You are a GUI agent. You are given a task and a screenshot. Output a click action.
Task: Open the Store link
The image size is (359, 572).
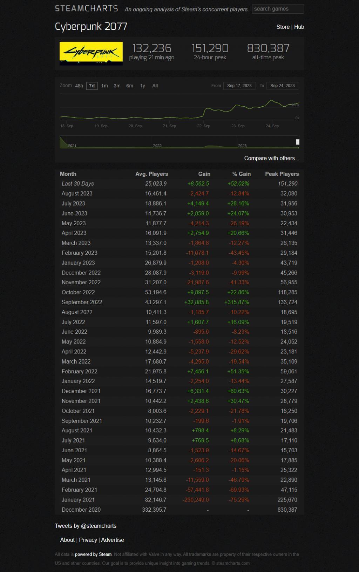[283, 27]
